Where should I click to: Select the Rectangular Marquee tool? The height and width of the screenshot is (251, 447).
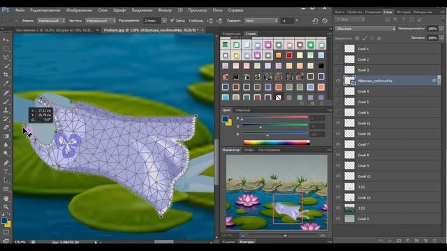(x=6, y=49)
